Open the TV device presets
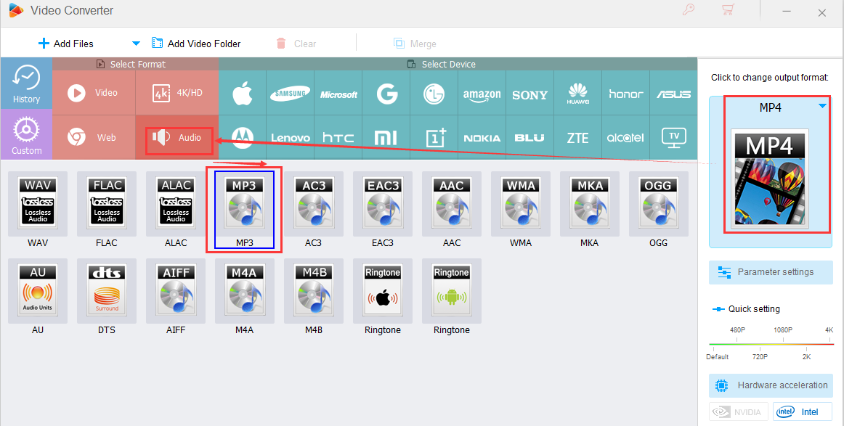Screen dimensions: 844x426 point(673,138)
